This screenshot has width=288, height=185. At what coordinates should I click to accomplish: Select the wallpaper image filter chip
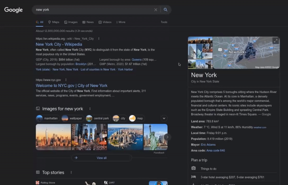tap(72, 118)
